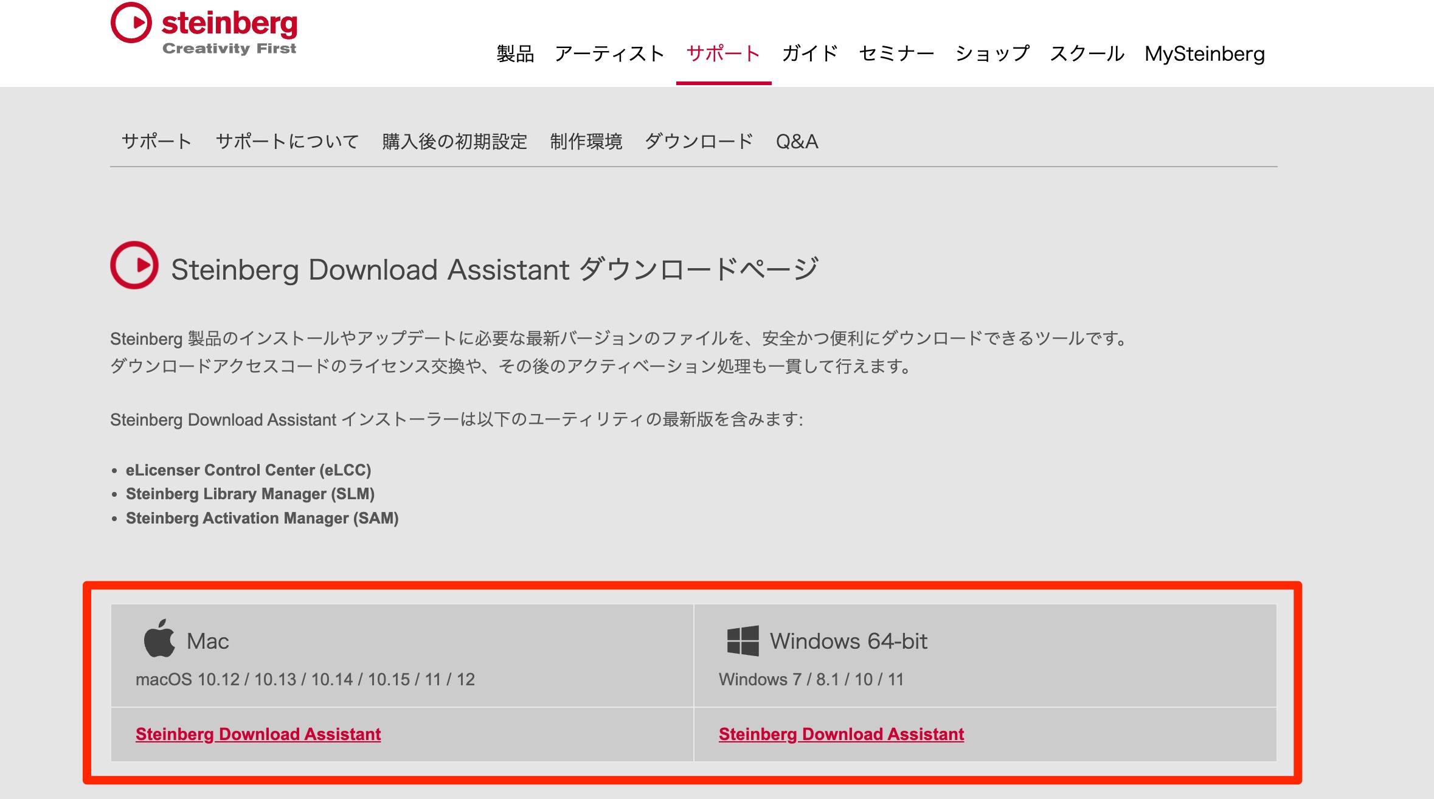Viewport: 1434px width, 799px height.
Task: Open the ショップ main menu
Action: (x=992, y=54)
